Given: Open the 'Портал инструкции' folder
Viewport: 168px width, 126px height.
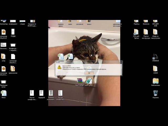Looking at the screenshot, I should (x=146, y=34).
